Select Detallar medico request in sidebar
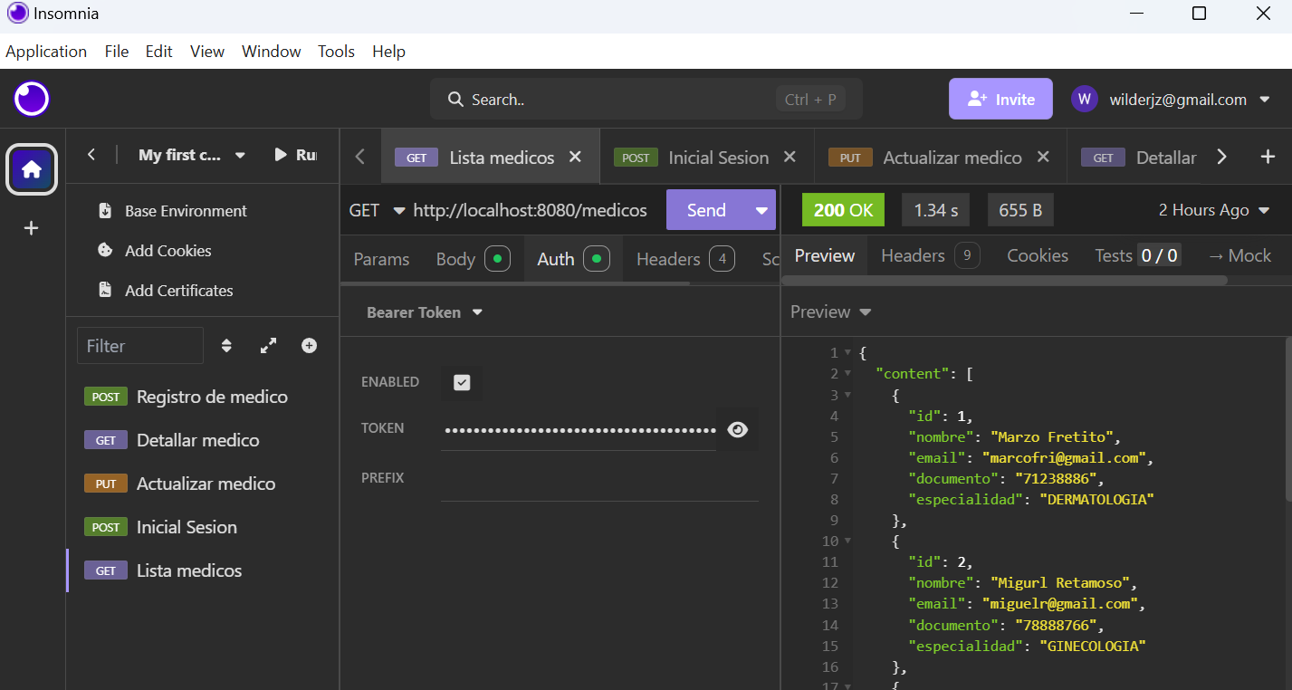 [x=203, y=440]
